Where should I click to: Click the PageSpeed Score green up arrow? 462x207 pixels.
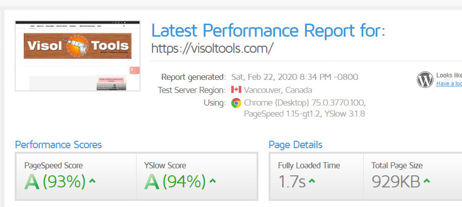(93, 181)
